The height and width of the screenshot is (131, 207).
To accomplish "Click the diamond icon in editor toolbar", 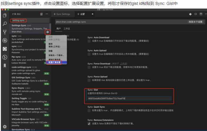I will pyautogui.click(x=190, y=14).
